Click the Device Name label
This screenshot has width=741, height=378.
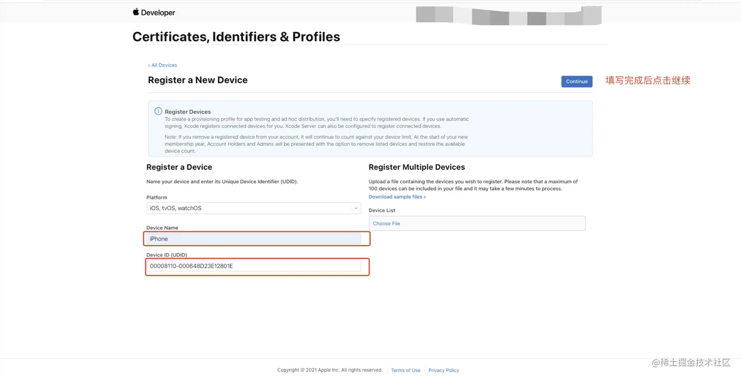[x=162, y=228]
